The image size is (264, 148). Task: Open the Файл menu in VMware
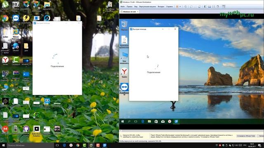(x=123, y=7)
